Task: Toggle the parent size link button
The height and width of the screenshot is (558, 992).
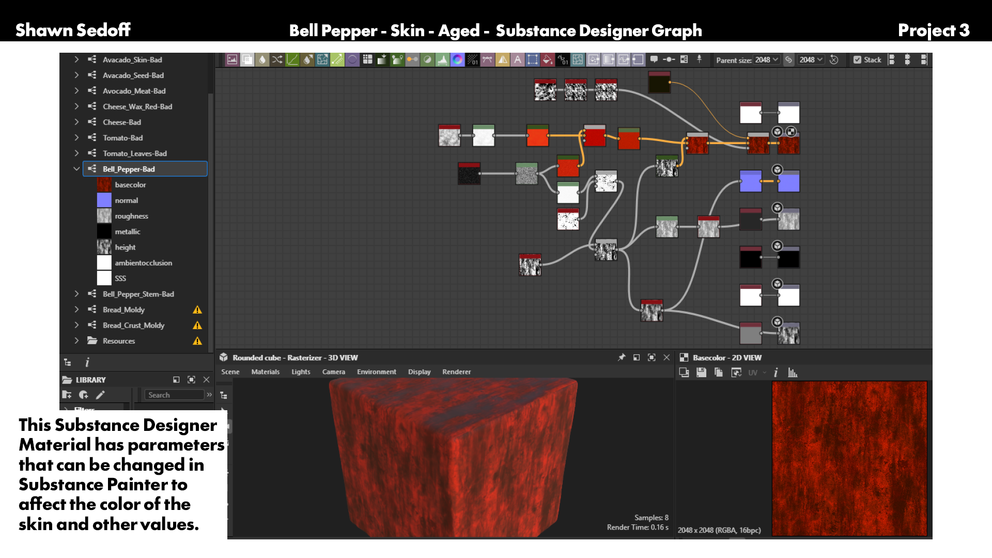Action: coord(788,60)
